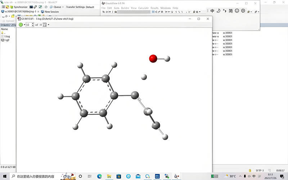Open the Builder menu in GaussView
Screen dimensions: 288x180
[125, 8]
